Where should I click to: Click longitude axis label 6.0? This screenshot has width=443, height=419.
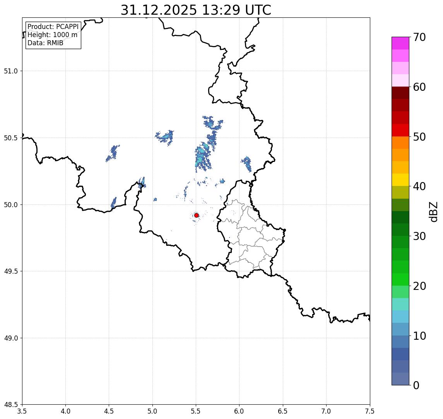pos(239,411)
